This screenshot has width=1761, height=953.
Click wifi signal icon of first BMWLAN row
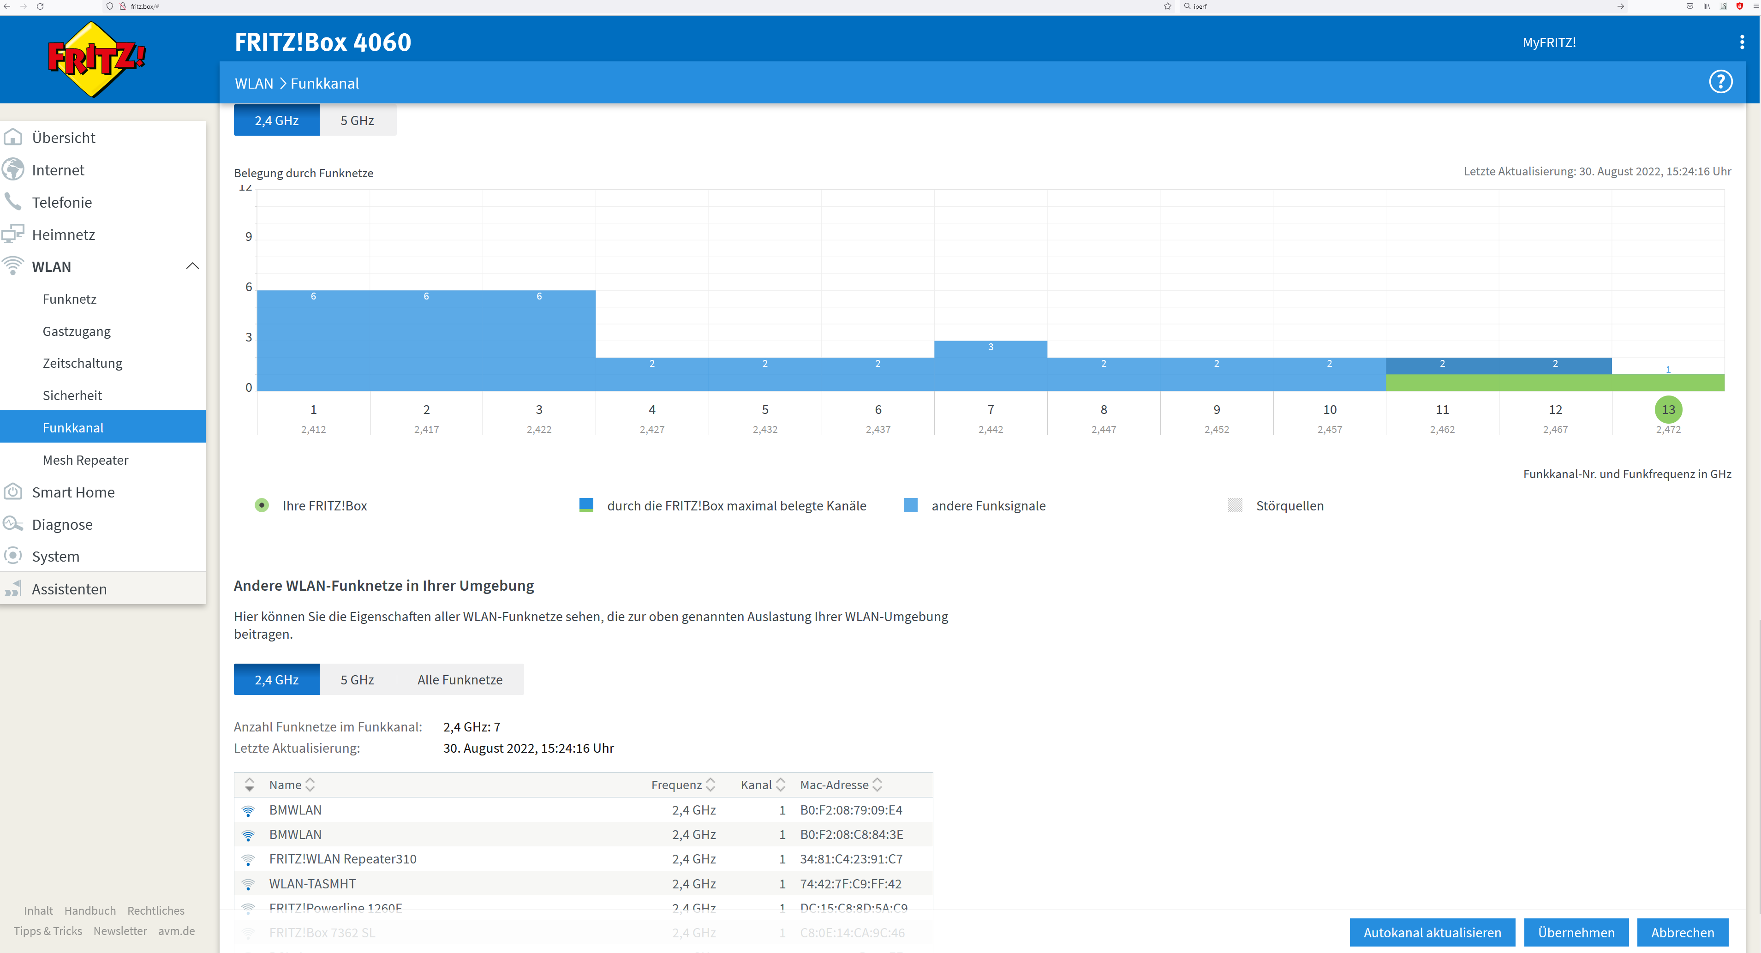(x=248, y=811)
